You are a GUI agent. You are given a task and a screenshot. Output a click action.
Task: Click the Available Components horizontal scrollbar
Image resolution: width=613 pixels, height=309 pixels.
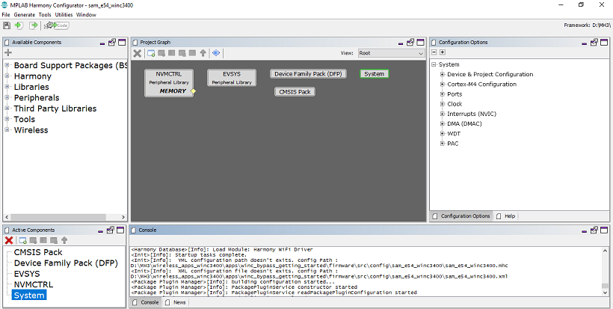coord(58,217)
